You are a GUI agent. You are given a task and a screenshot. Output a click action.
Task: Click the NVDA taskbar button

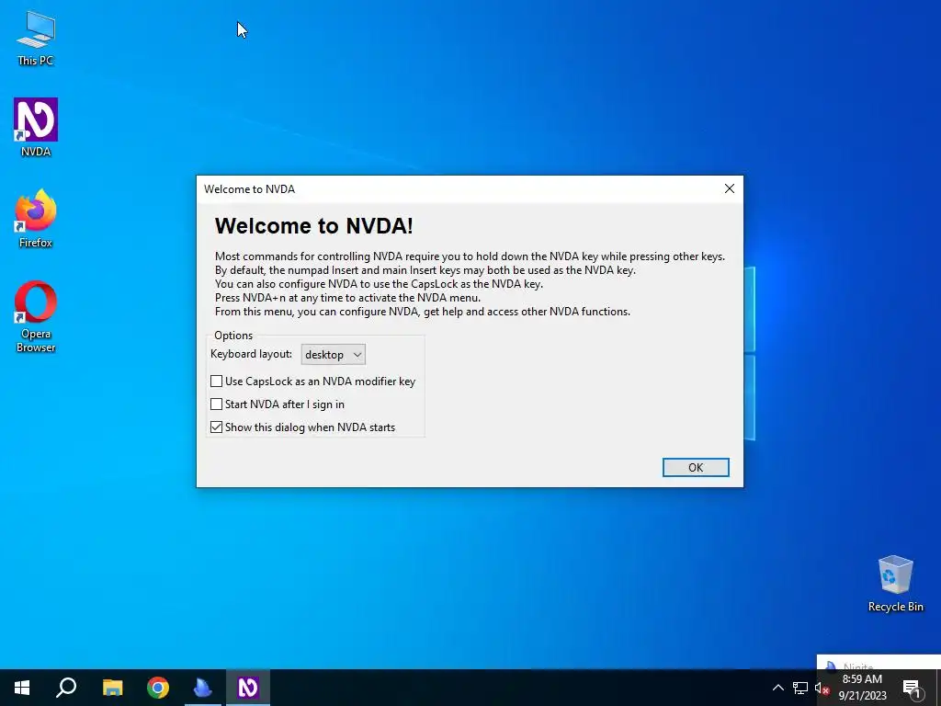pyautogui.click(x=248, y=688)
